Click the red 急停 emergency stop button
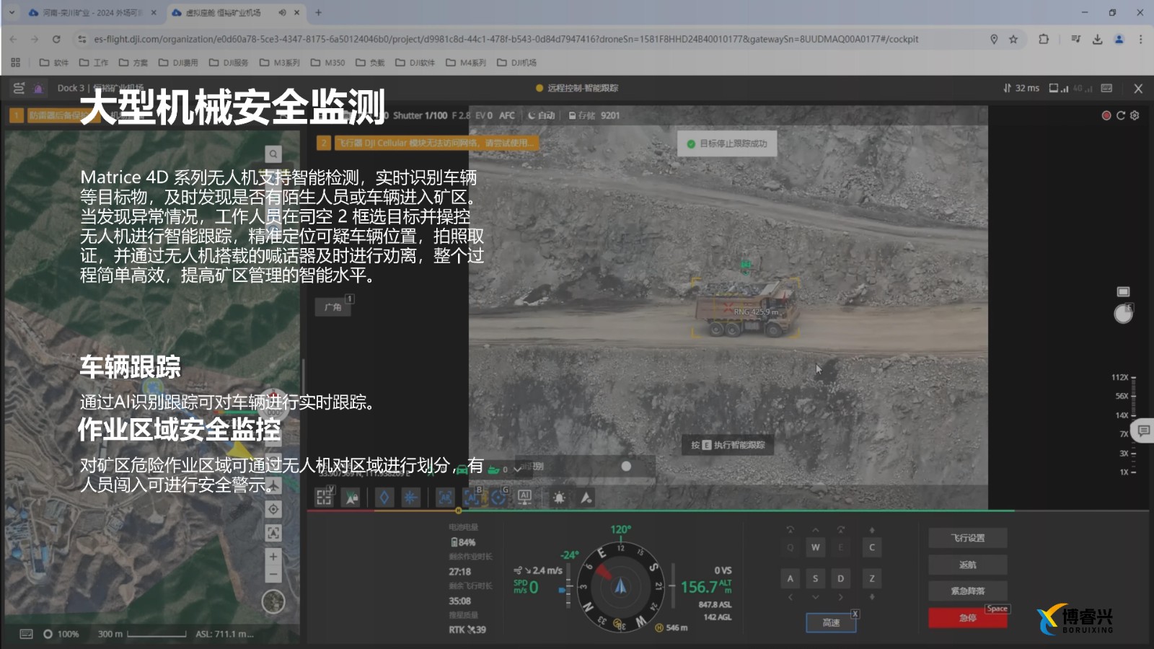The height and width of the screenshot is (649, 1154). click(967, 618)
